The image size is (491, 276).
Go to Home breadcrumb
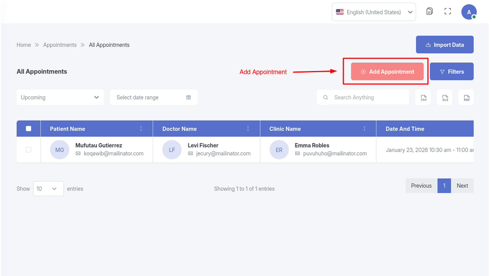(x=24, y=45)
